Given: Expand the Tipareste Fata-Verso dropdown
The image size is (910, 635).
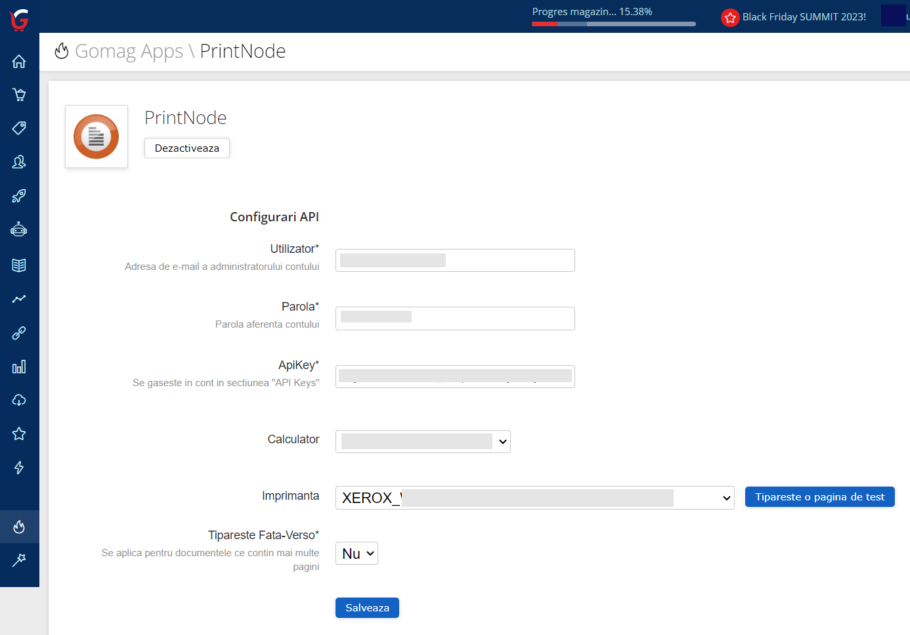Looking at the screenshot, I should coord(357,554).
